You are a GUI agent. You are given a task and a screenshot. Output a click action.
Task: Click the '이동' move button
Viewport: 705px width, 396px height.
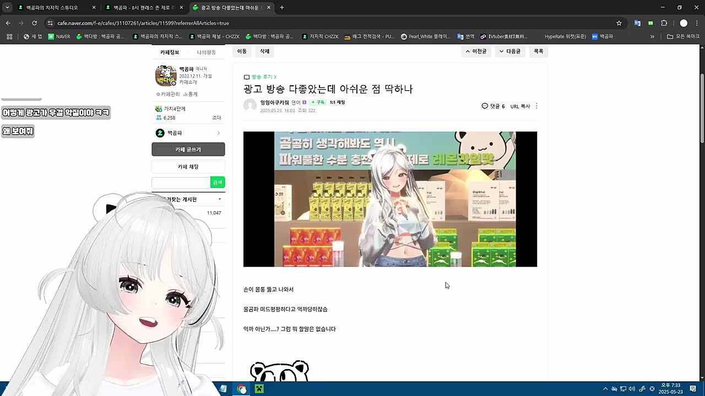point(242,51)
